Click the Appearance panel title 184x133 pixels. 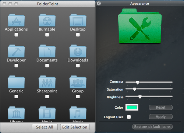tap(139, 4)
